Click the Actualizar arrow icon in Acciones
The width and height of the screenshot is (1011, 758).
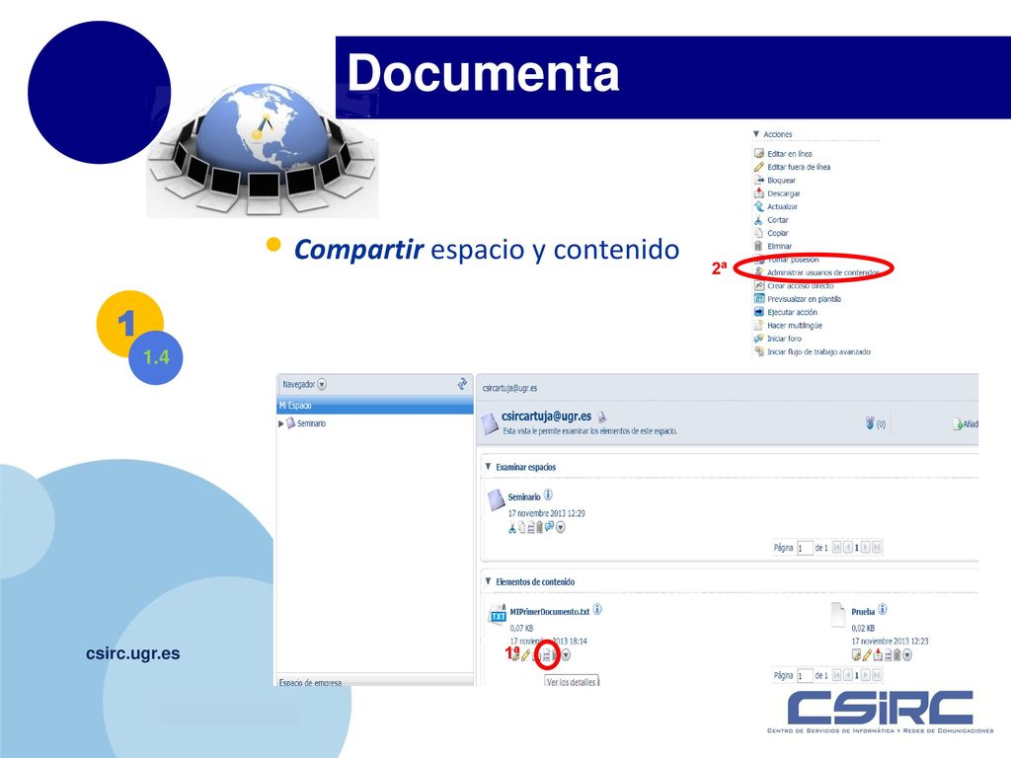759,206
